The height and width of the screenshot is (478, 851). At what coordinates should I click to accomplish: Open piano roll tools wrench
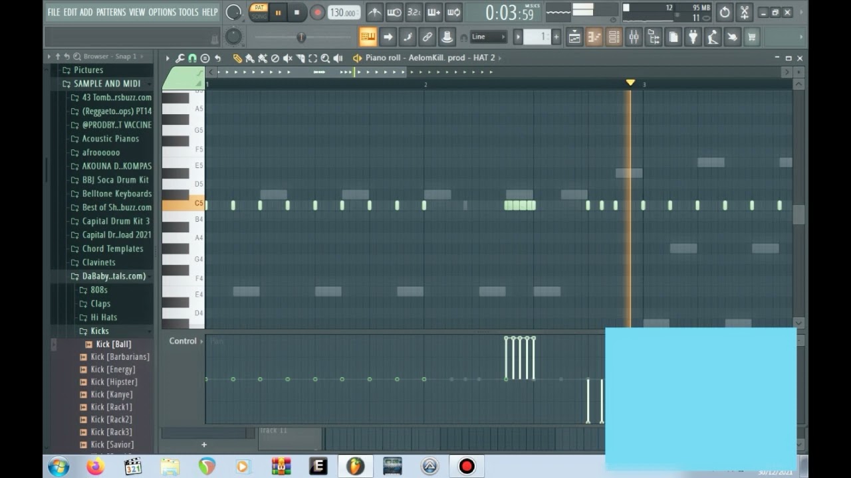point(180,58)
